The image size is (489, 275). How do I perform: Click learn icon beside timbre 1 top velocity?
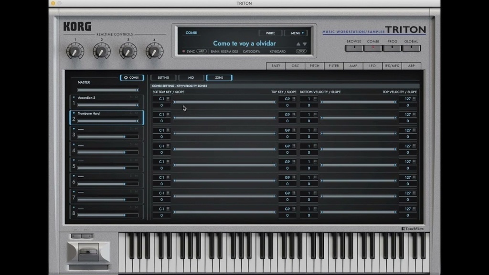(x=414, y=99)
